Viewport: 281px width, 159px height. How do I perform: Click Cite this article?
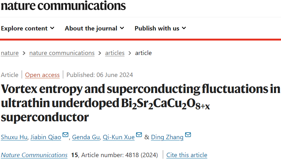coord(187,155)
